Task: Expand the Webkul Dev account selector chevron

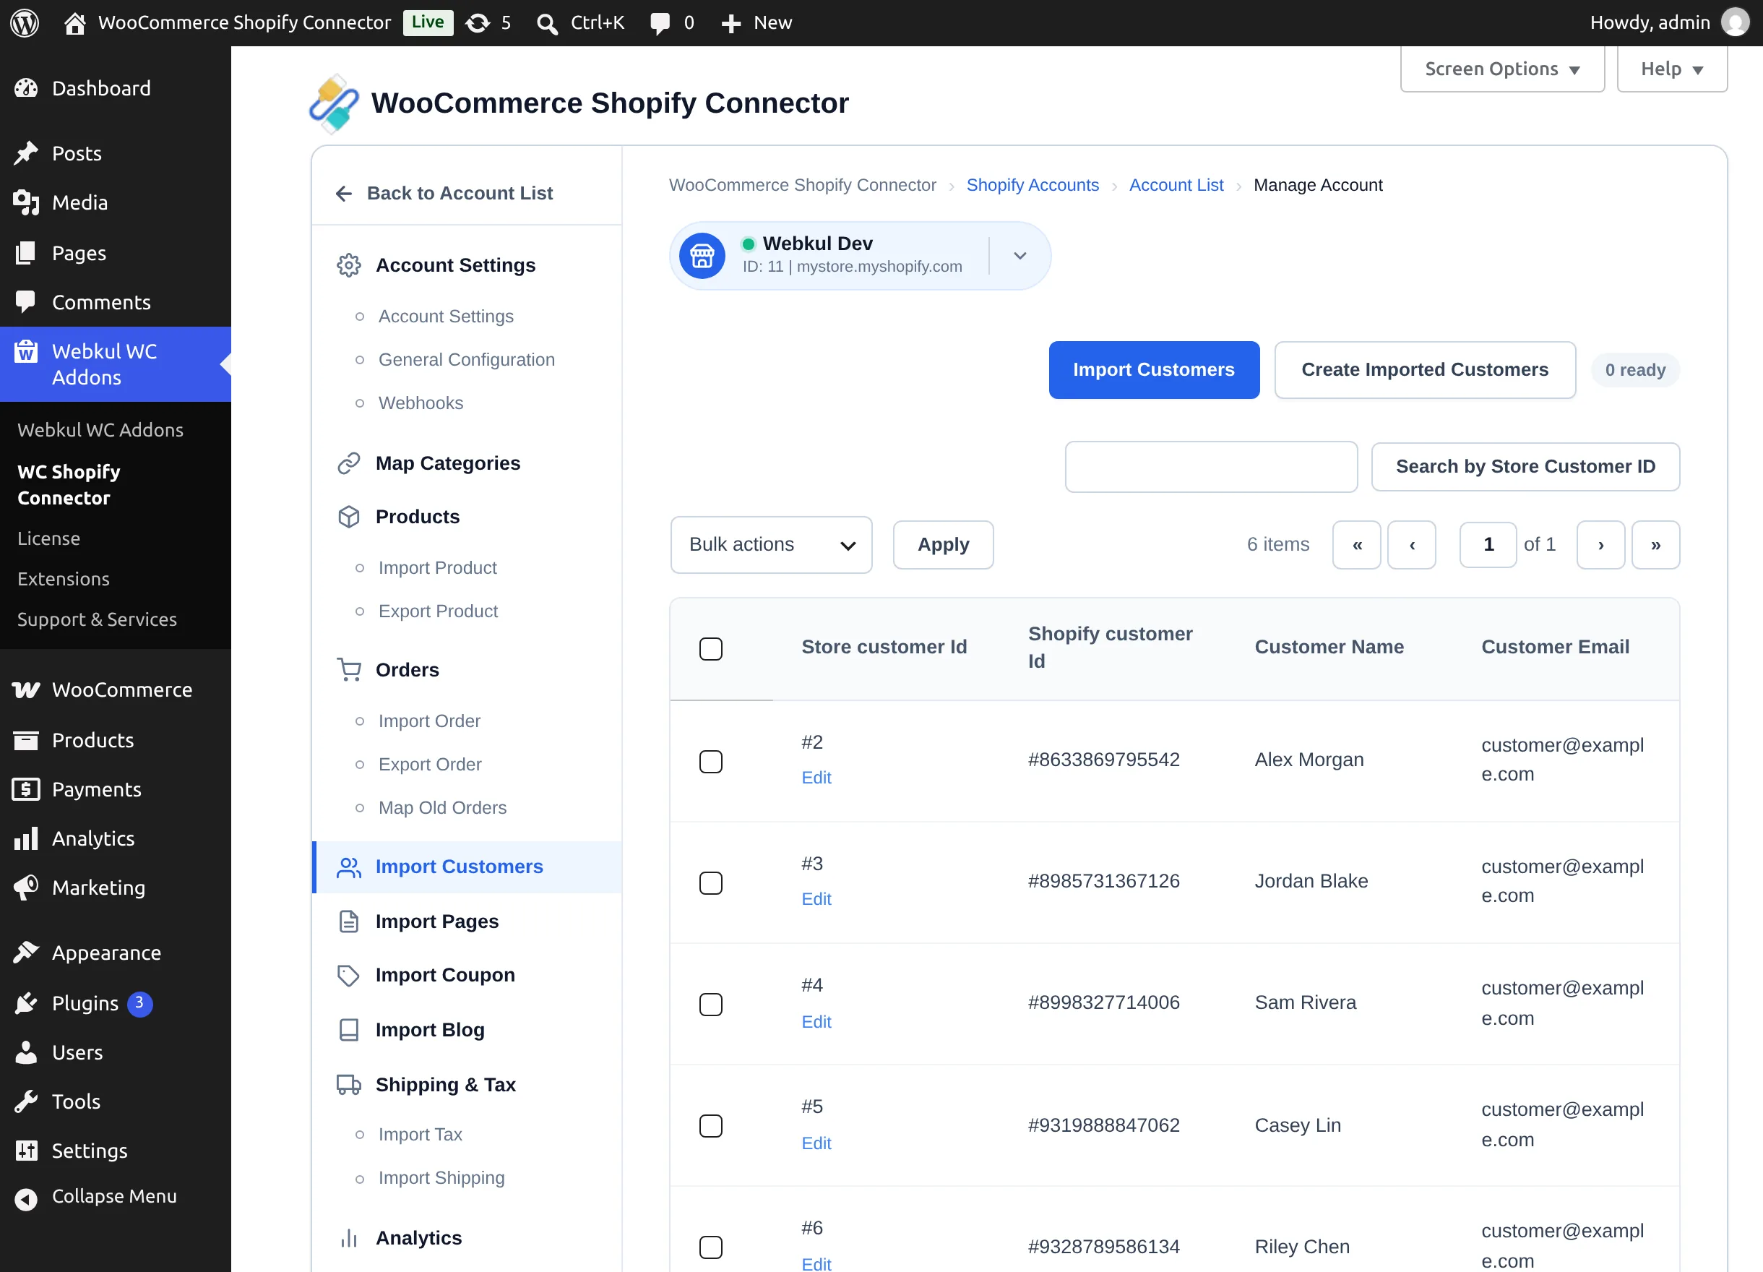Action: [x=1020, y=255]
